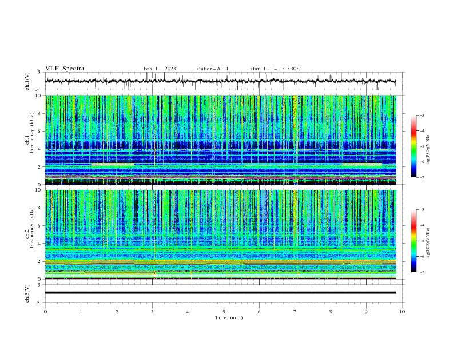
Task: Click the date 'Feb. 1 , 2023'
Action: point(160,69)
